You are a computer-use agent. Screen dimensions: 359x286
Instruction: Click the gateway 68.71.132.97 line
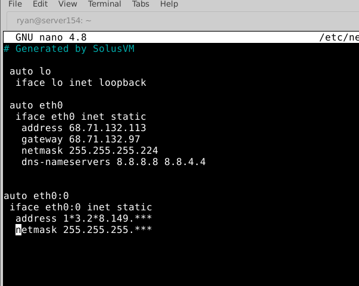[80, 139]
